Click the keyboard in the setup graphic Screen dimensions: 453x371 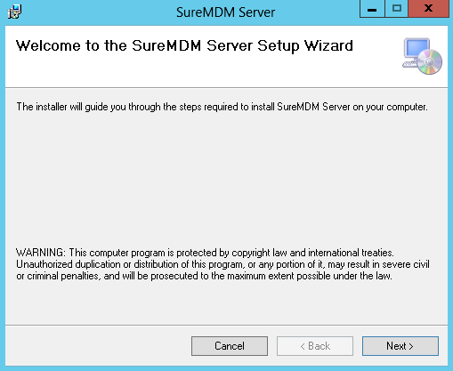pyautogui.click(x=409, y=64)
